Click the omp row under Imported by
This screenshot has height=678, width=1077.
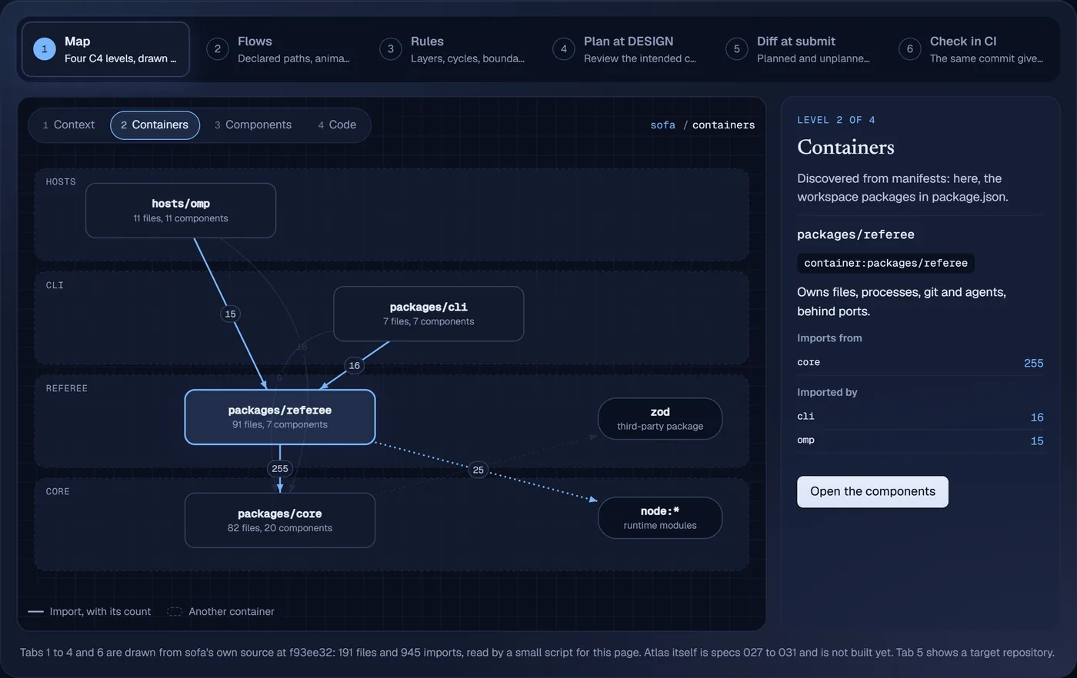tap(920, 440)
